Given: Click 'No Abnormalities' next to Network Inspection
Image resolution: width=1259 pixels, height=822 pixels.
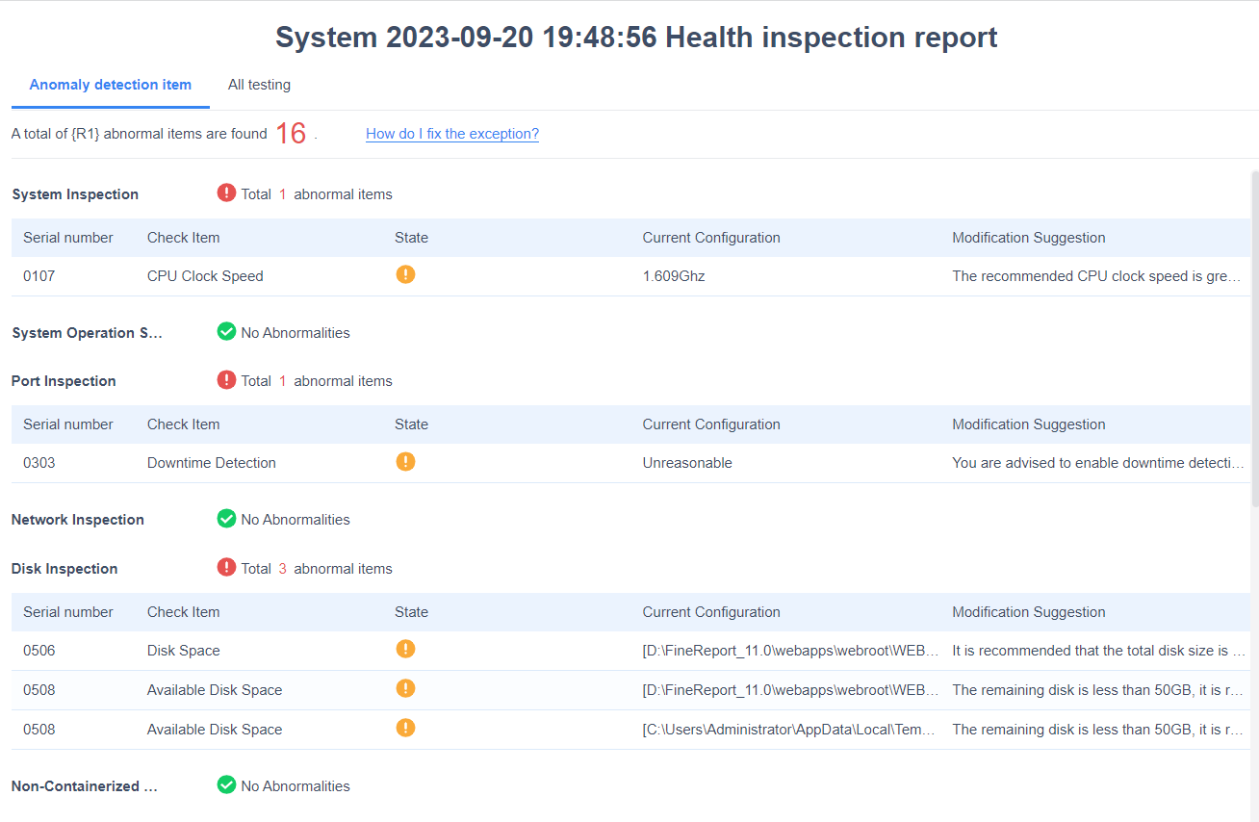Looking at the screenshot, I should coord(295,520).
